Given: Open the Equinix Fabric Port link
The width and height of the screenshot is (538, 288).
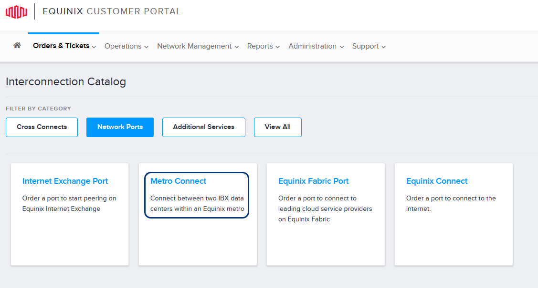Looking at the screenshot, I should click(313, 181).
